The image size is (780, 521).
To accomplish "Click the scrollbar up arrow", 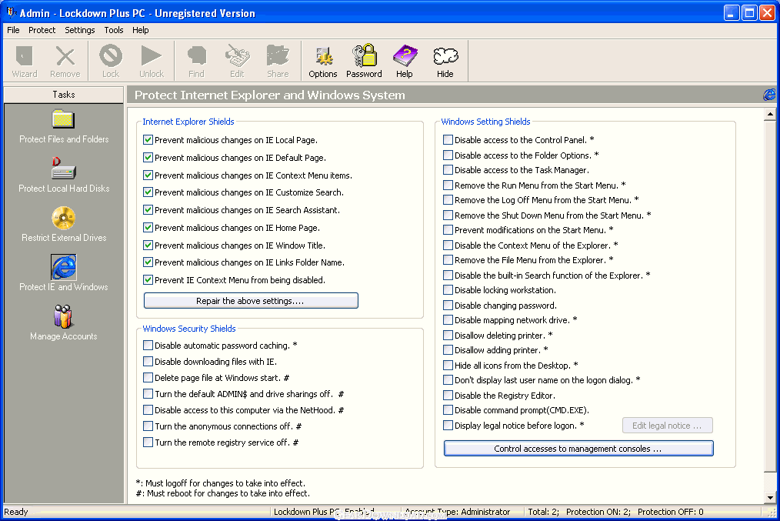I will (770, 114).
